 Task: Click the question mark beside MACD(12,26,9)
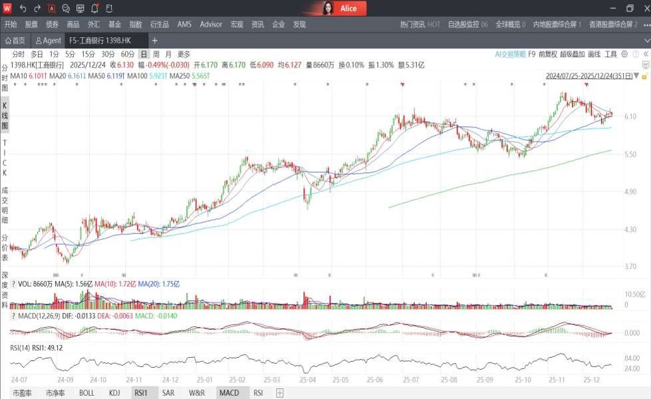coord(13,315)
